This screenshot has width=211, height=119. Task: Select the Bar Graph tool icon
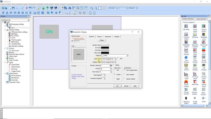[x=204, y=50]
